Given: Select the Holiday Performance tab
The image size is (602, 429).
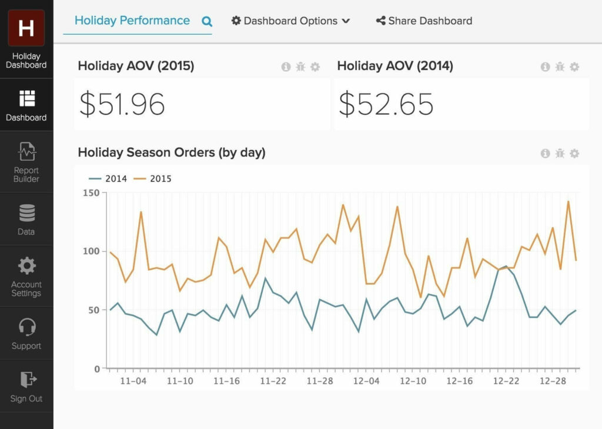Looking at the screenshot, I should pyautogui.click(x=132, y=21).
